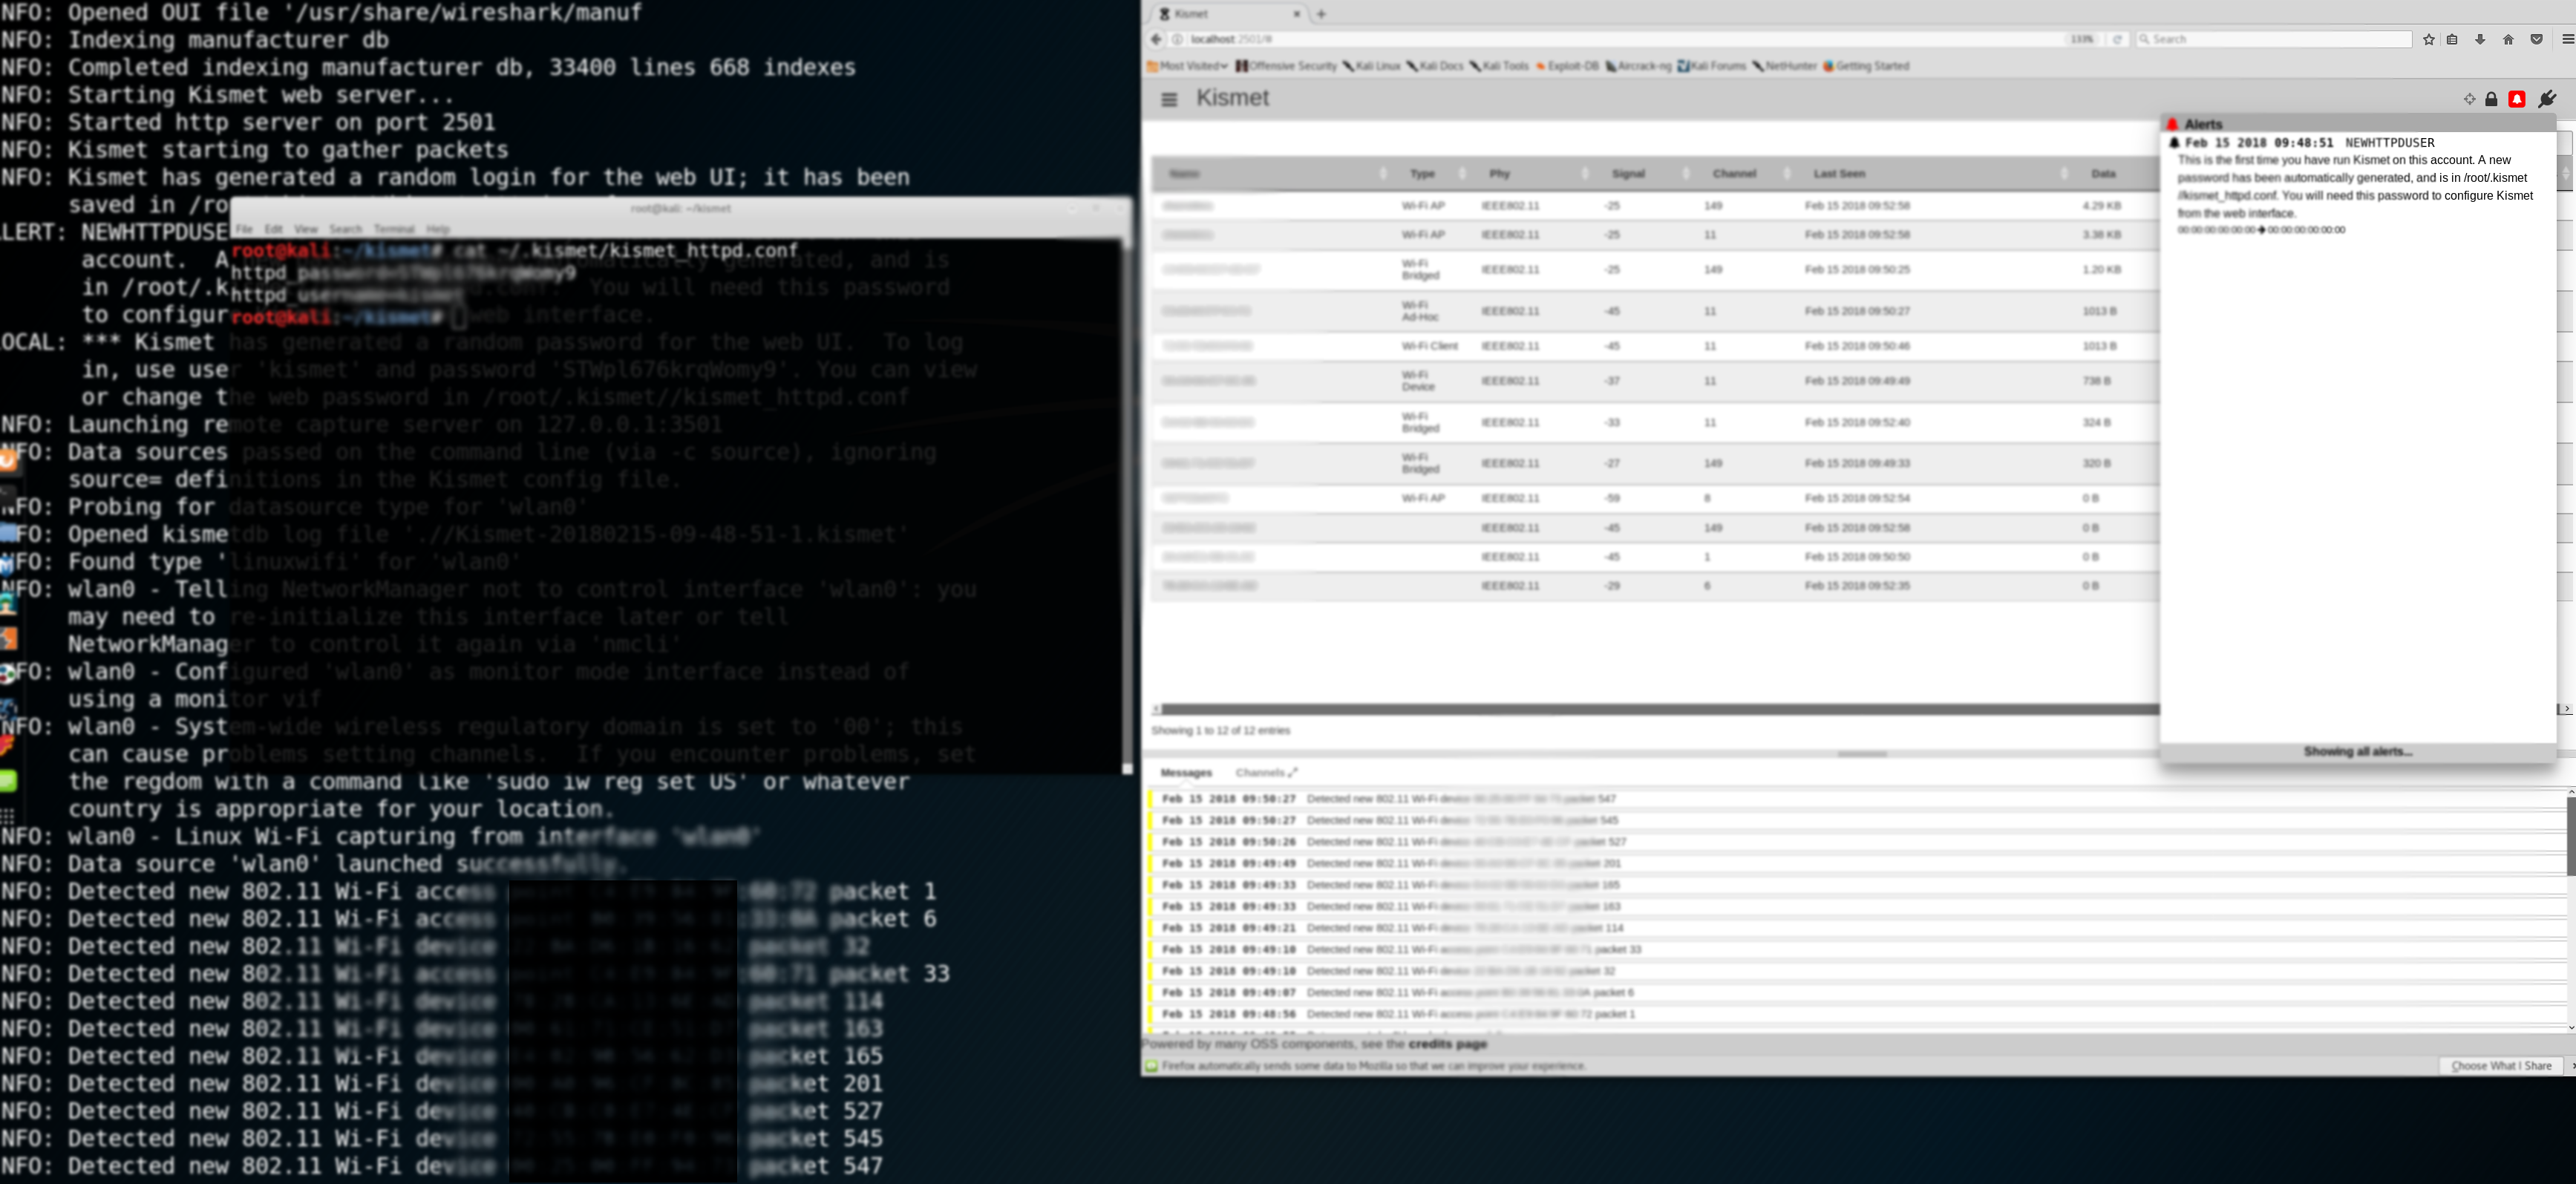This screenshot has height=1184, width=2576.
Task: Click the page reload icon in address bar
Action: tap(2117, 39)
